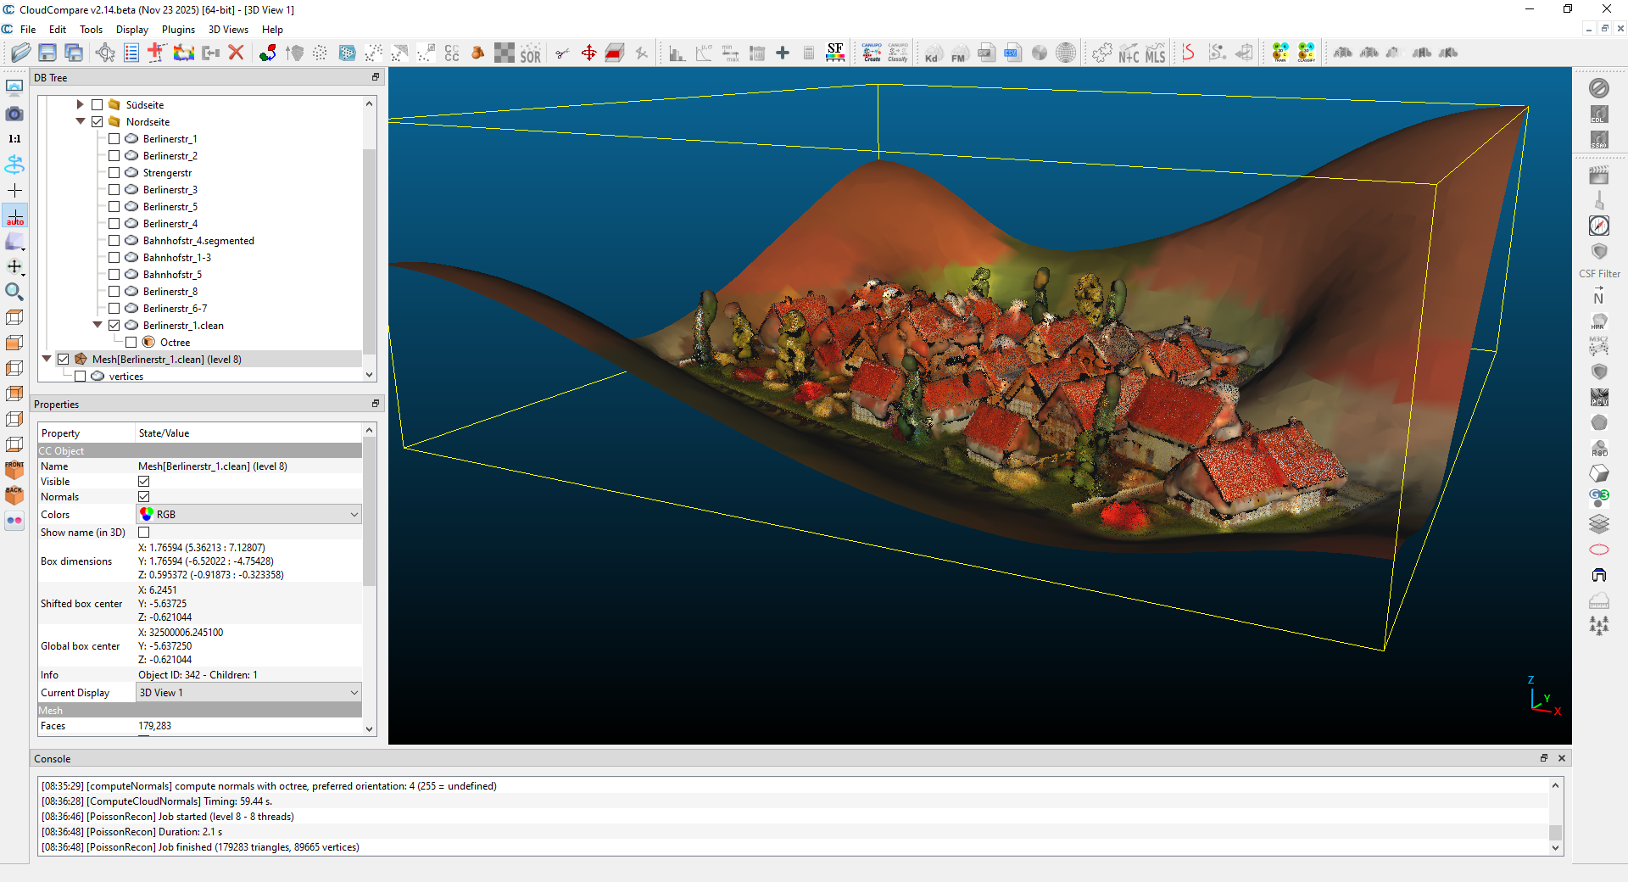Enable the Berlinerstr_1 checkbox
The width and height of the screenshot is (1628, 882).
(x=114, y=139)
